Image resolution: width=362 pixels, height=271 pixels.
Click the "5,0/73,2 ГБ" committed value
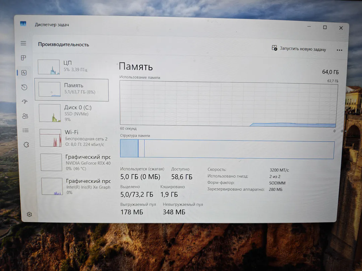point(137,194)
